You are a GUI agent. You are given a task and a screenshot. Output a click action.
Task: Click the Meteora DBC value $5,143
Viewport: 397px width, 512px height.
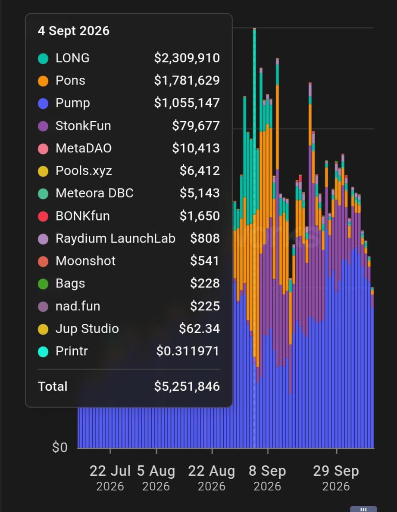point(200,193)
